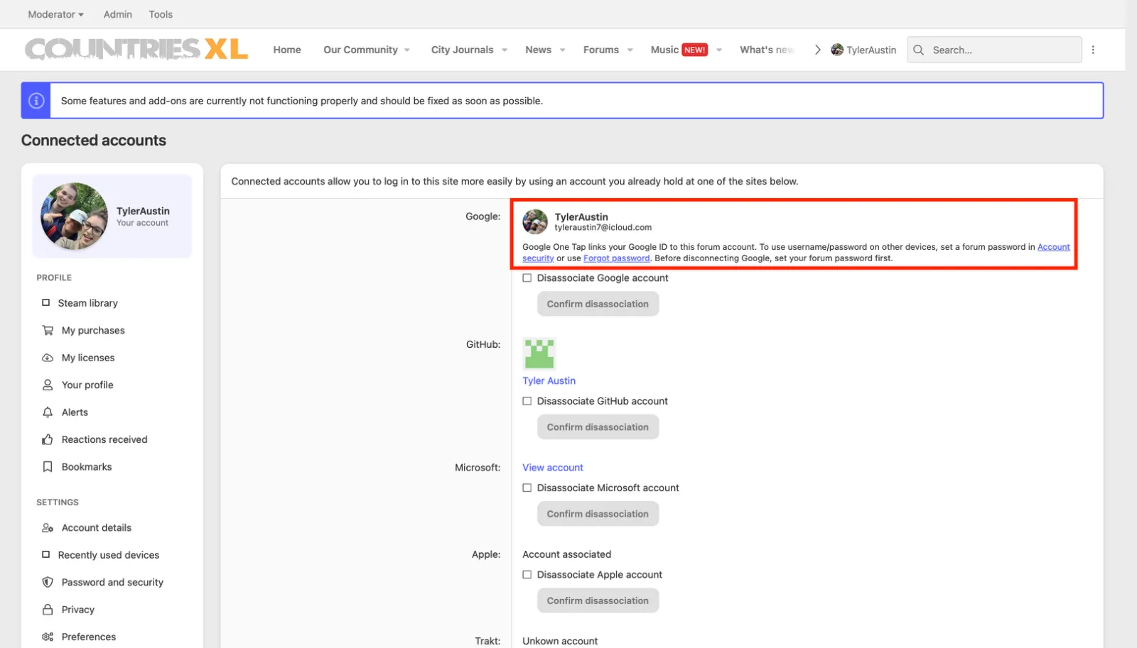Follow the Forgot password link
This screenshot has width=1137, height=648.
pos(616,258)
